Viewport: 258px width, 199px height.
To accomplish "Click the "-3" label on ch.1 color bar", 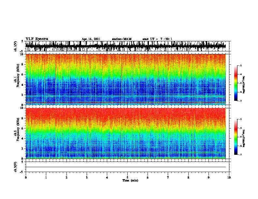I will click(x=240, y=65).
